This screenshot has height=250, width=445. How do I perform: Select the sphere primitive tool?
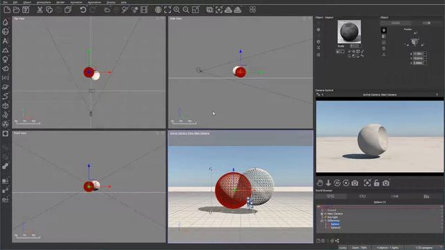tap(6, 31)
